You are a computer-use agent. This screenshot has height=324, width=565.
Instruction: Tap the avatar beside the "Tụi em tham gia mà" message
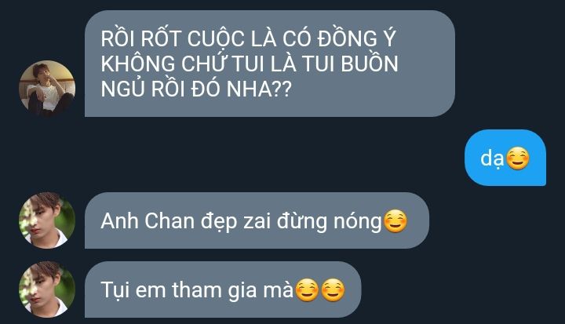click(47, 289)
